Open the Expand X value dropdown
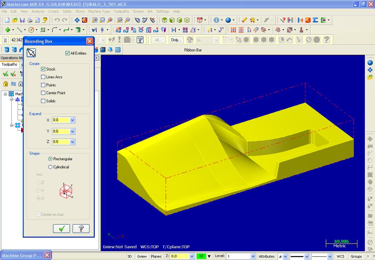The width and height of the screenshot is (375, 260). coord(73,120)
